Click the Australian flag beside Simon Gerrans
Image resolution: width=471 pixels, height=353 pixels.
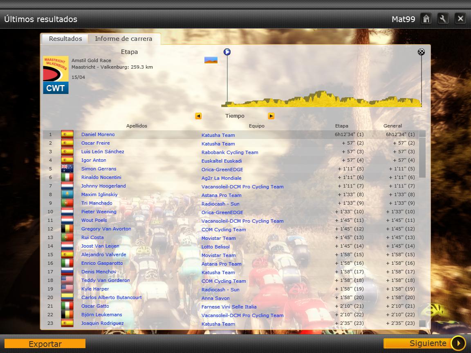[67, 169]
